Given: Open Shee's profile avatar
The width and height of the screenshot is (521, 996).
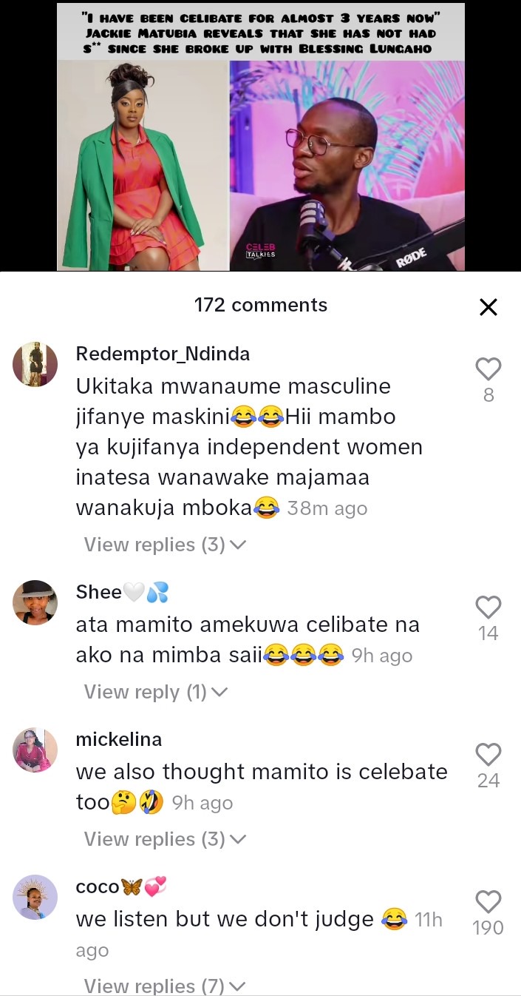Looking at the screenshot, I should coord(35,602).
